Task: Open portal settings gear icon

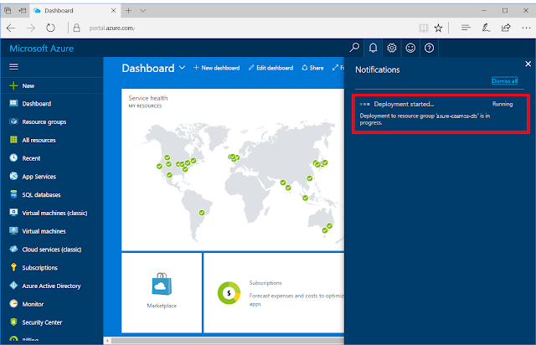Action: click(x=392, y=48)
